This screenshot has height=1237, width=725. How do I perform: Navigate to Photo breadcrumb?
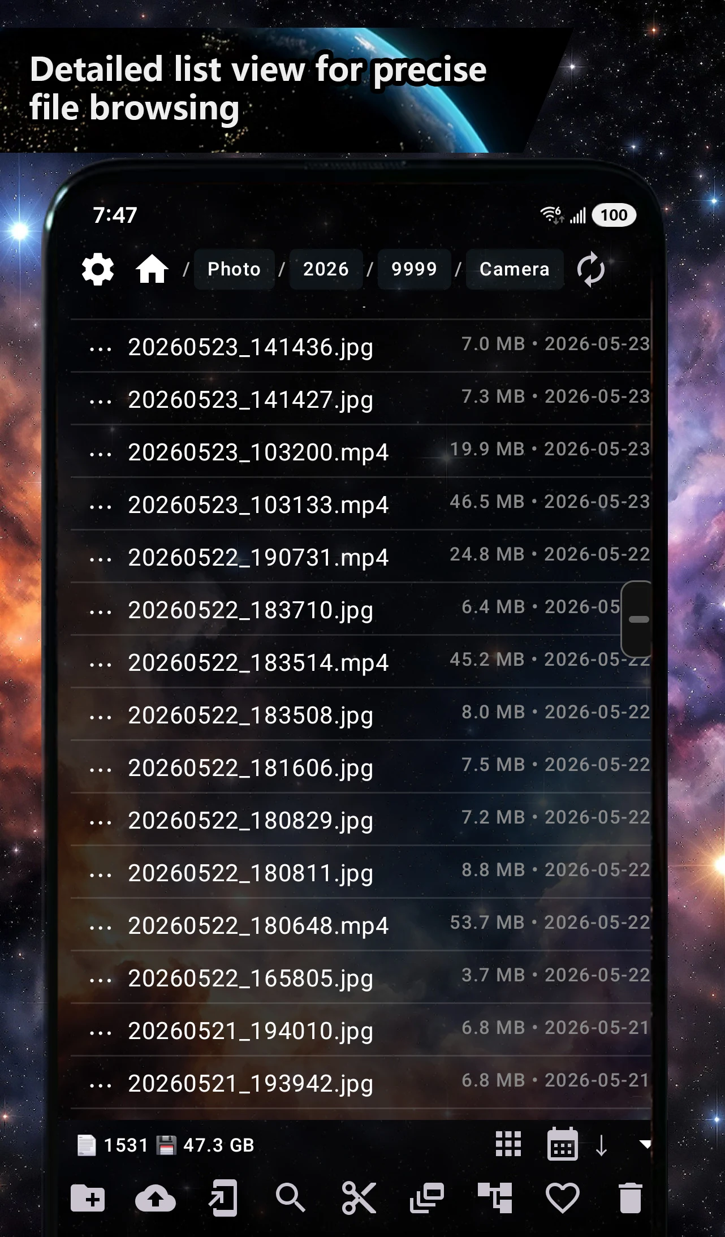234,269
